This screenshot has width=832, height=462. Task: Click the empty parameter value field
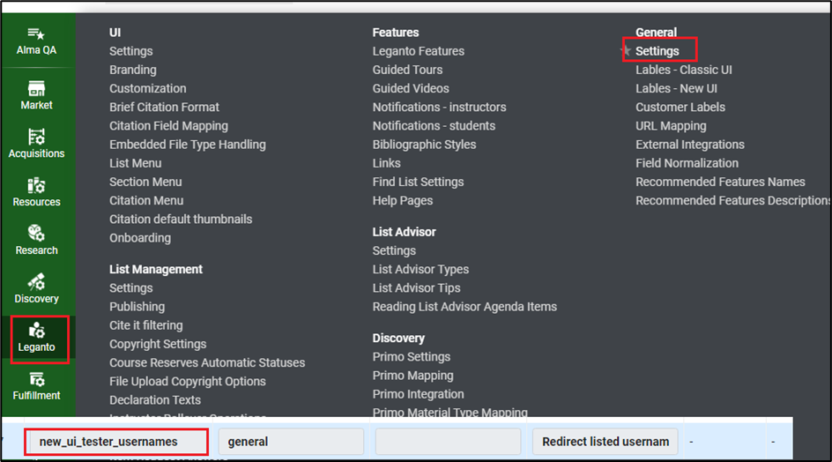coord(448,442)
